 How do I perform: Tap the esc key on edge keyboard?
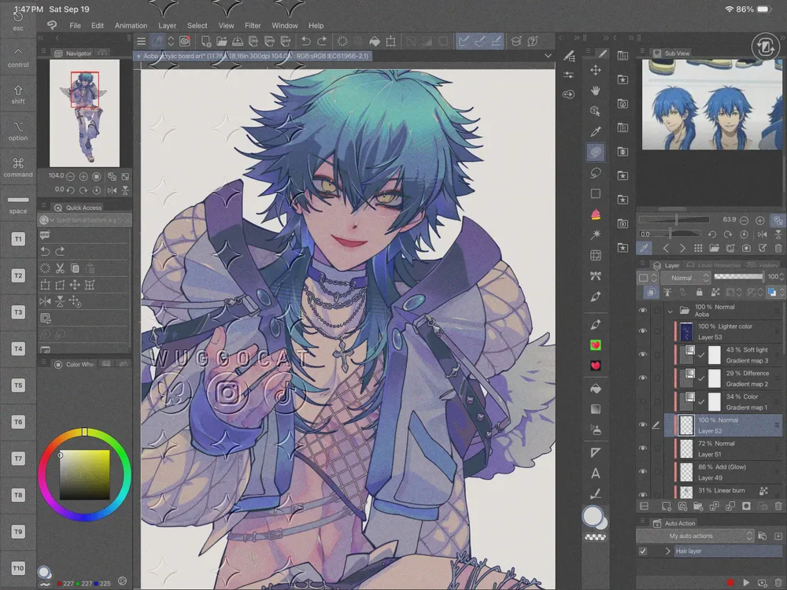pos(18,22)
